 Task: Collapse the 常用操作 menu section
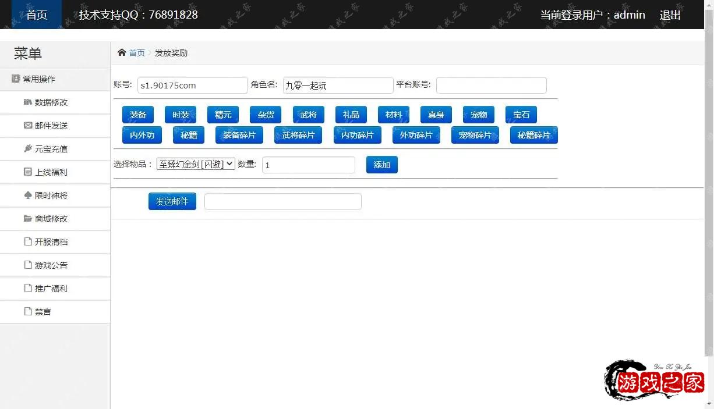pos(38,79)
